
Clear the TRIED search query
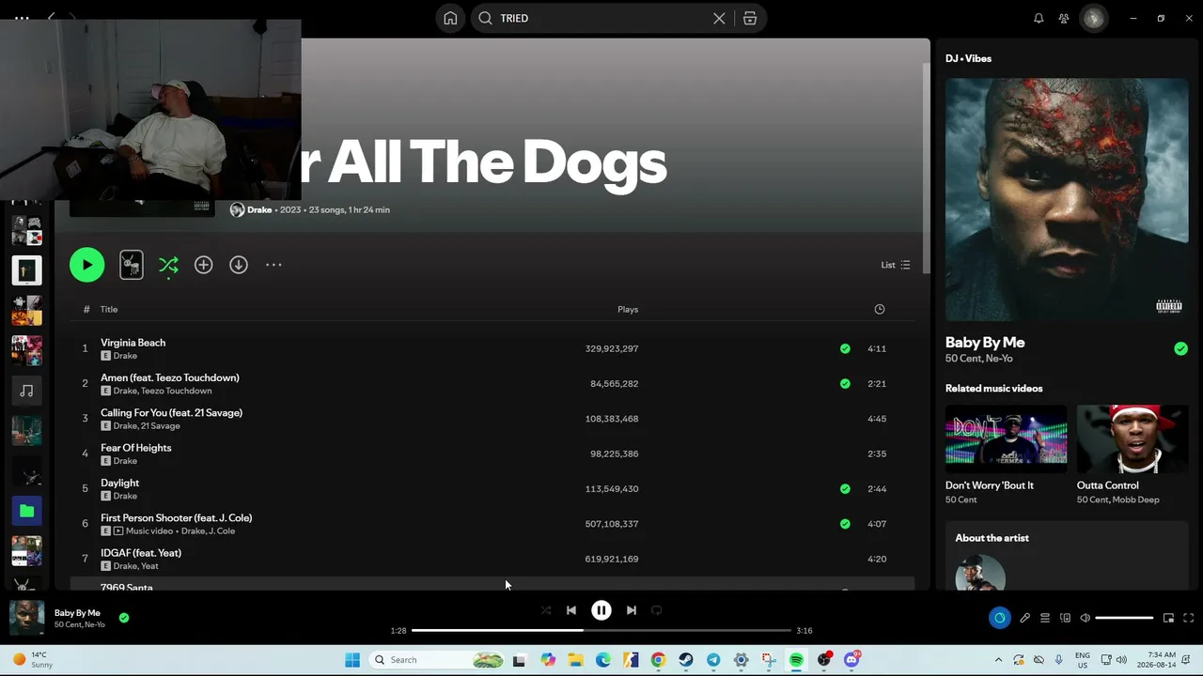(x=719, y=18)
